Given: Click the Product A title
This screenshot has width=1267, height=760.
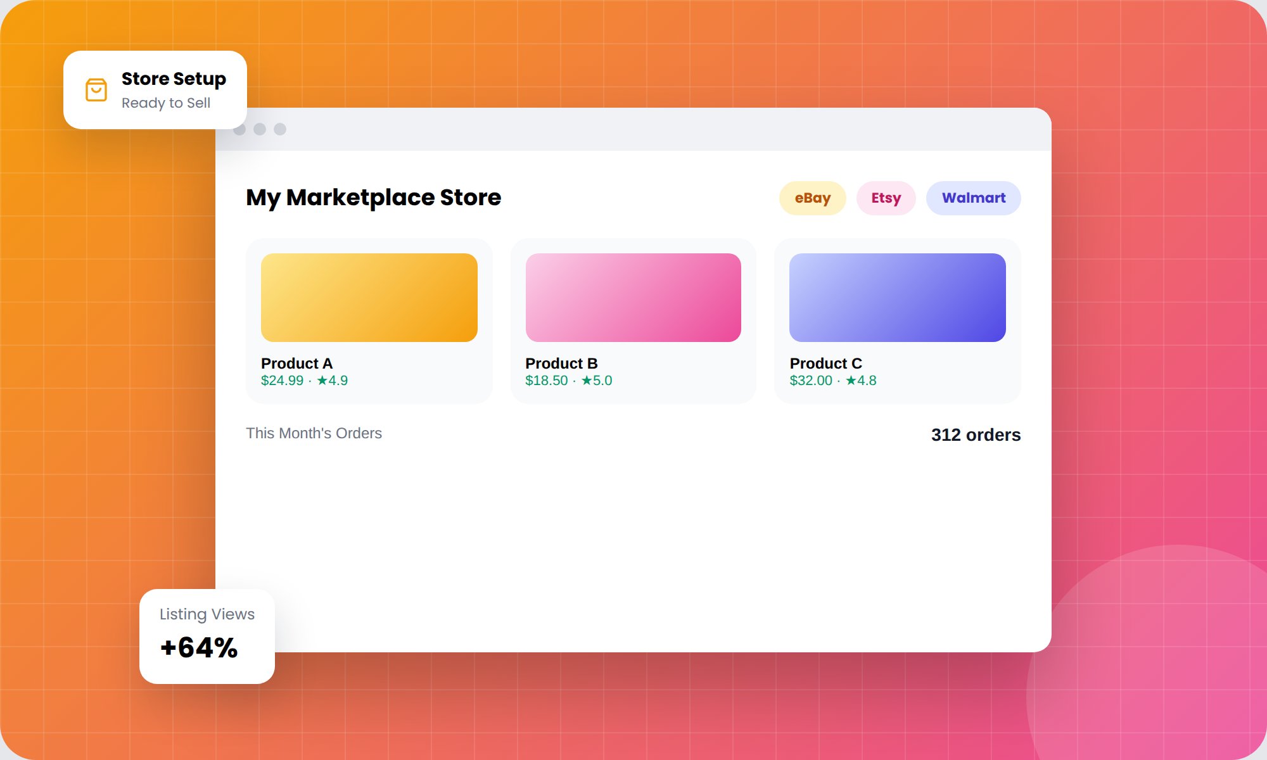Looking at the screenshot, I should (x=296, y=364).
